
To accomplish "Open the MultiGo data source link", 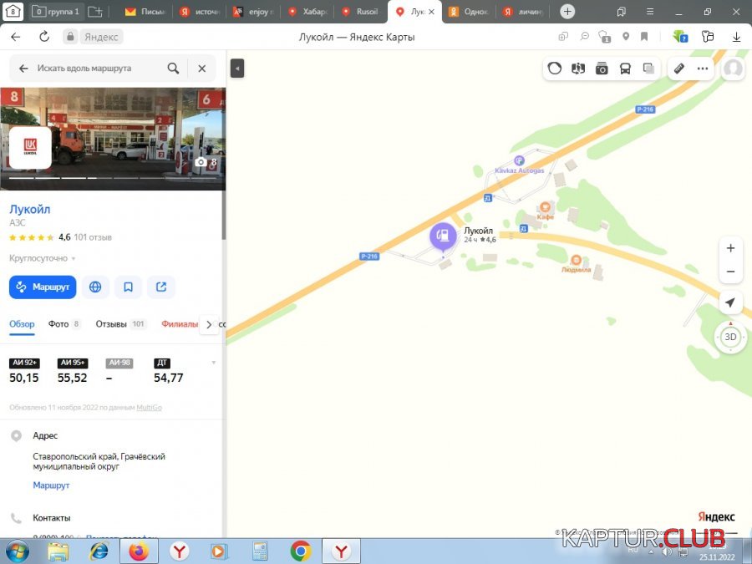I will 150,408.
